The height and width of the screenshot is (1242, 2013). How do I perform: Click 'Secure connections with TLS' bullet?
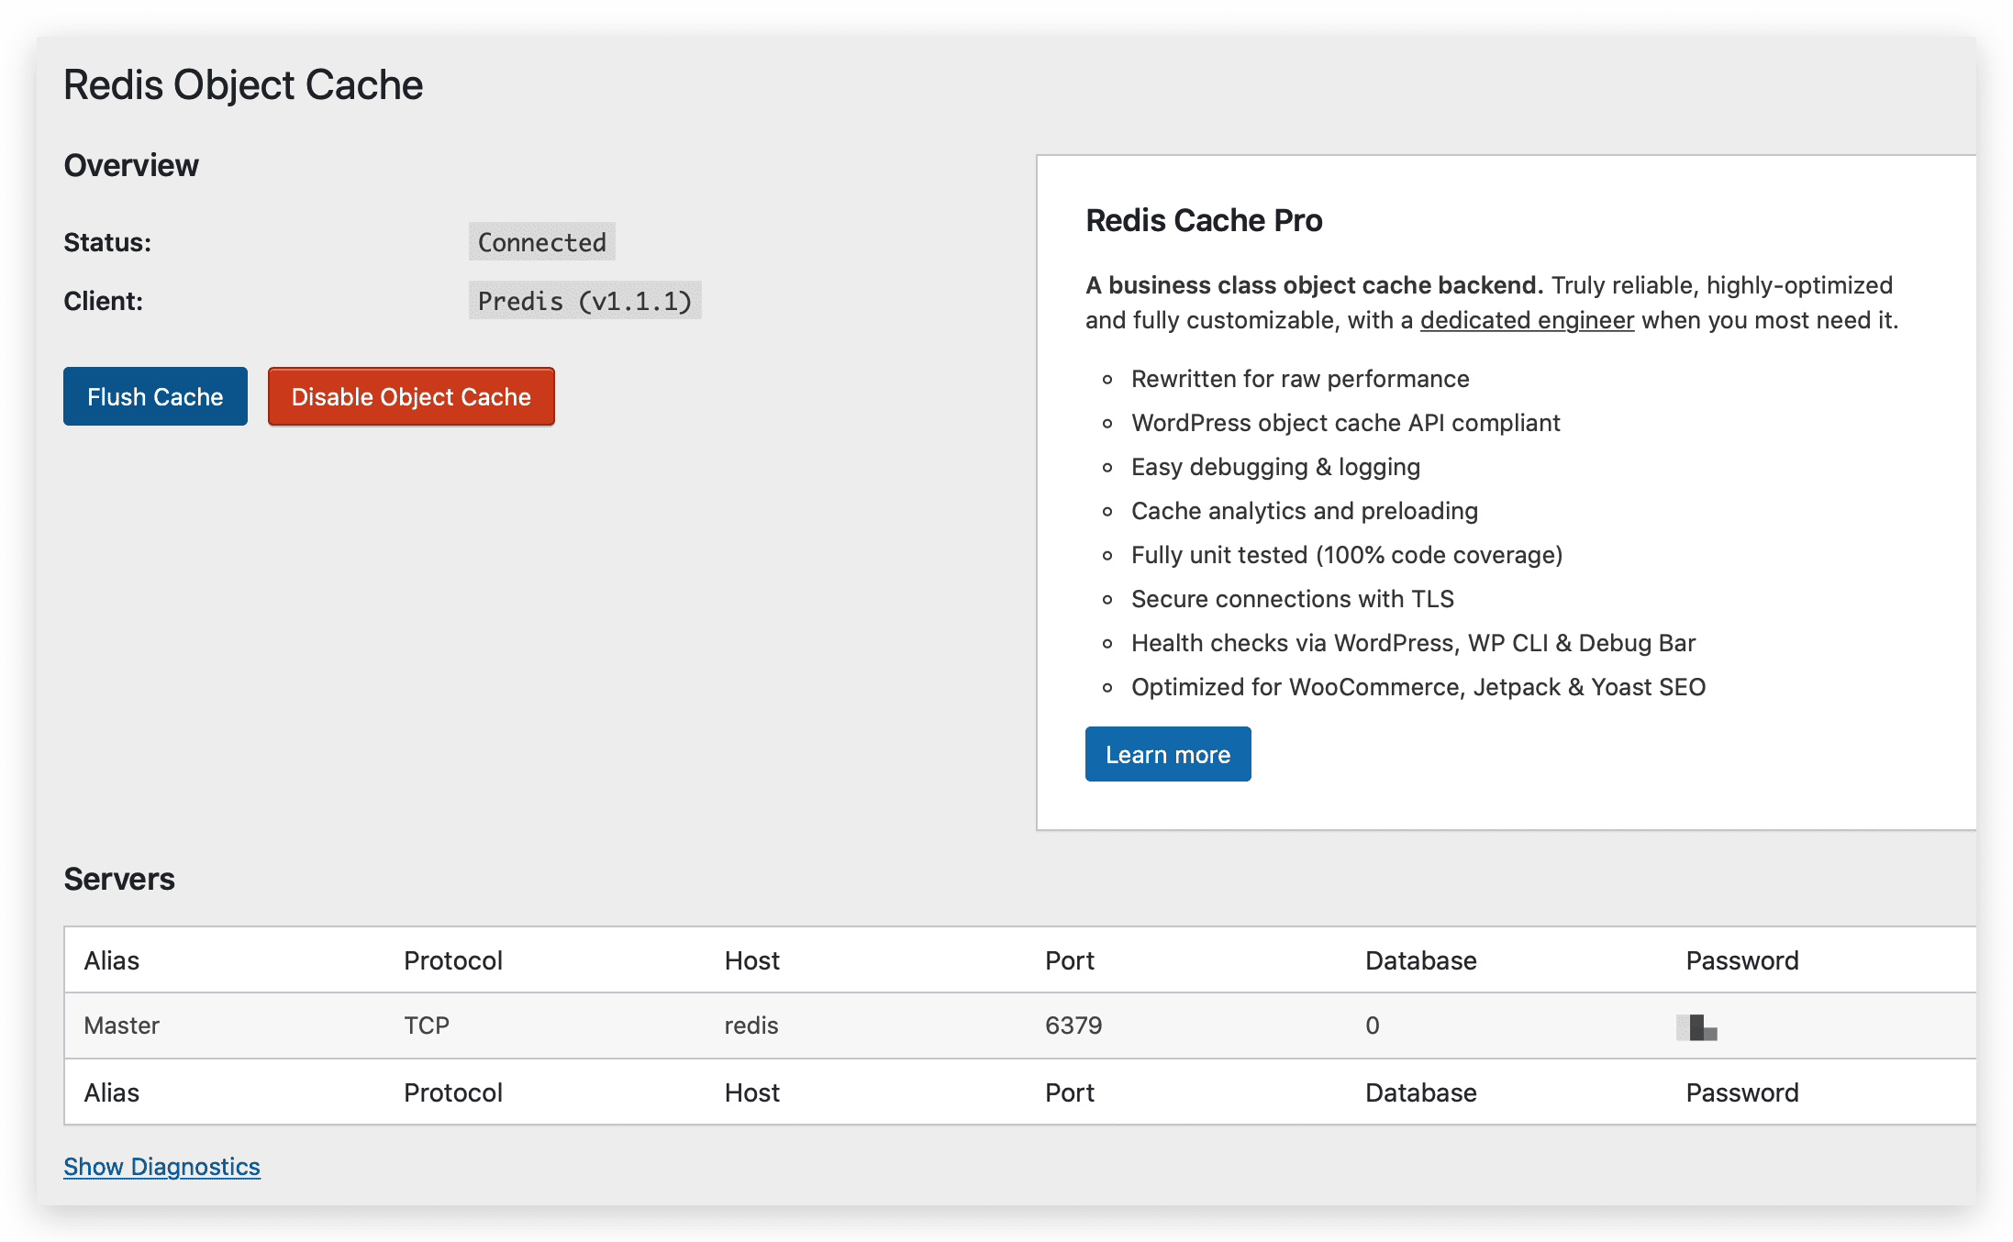[1293, 599]
